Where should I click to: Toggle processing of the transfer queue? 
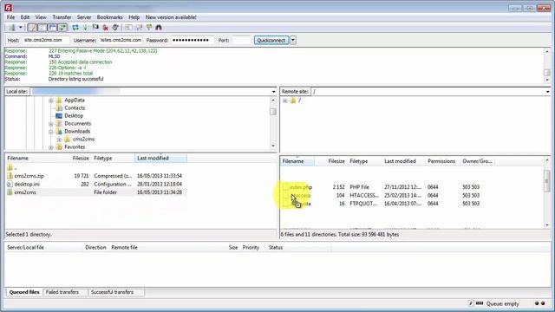85,27
